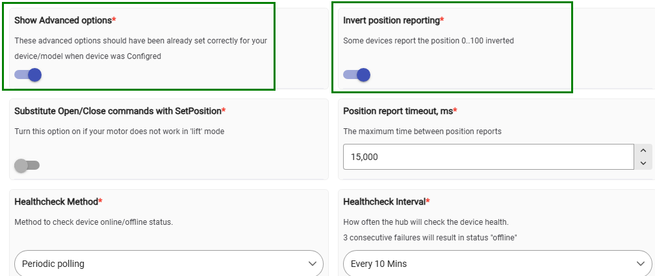Screen dimensions: 655x276
Task: Enable Substitute Open/Close commands with SetPosition switch
Action: pyautogui.click(x=27, y=166)
